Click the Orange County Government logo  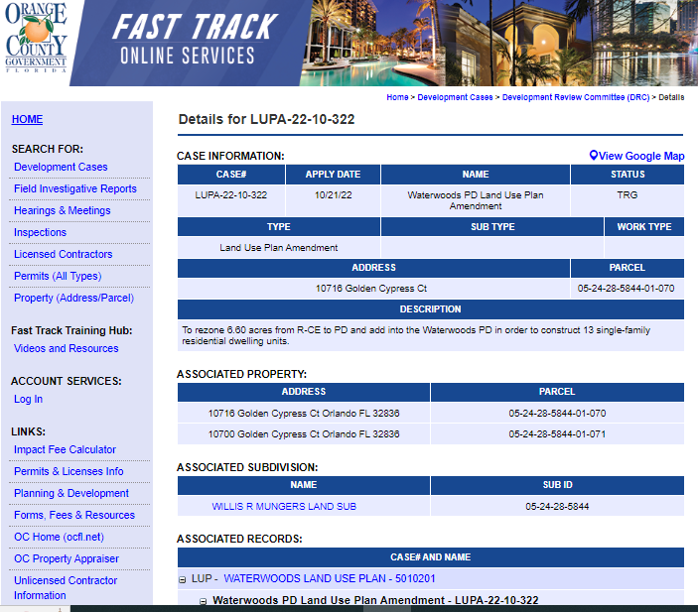(36, 38)
